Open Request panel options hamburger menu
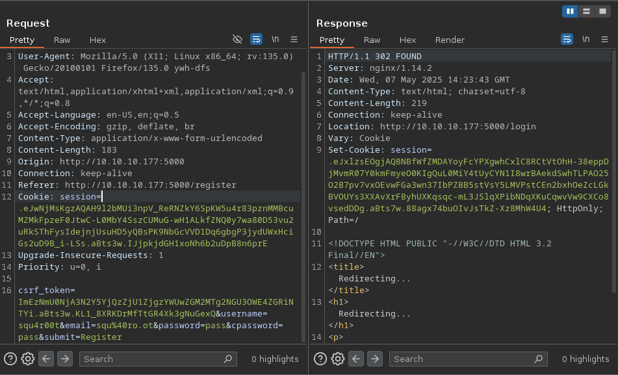Screen dimensions: 618x375 coord(294,40)
